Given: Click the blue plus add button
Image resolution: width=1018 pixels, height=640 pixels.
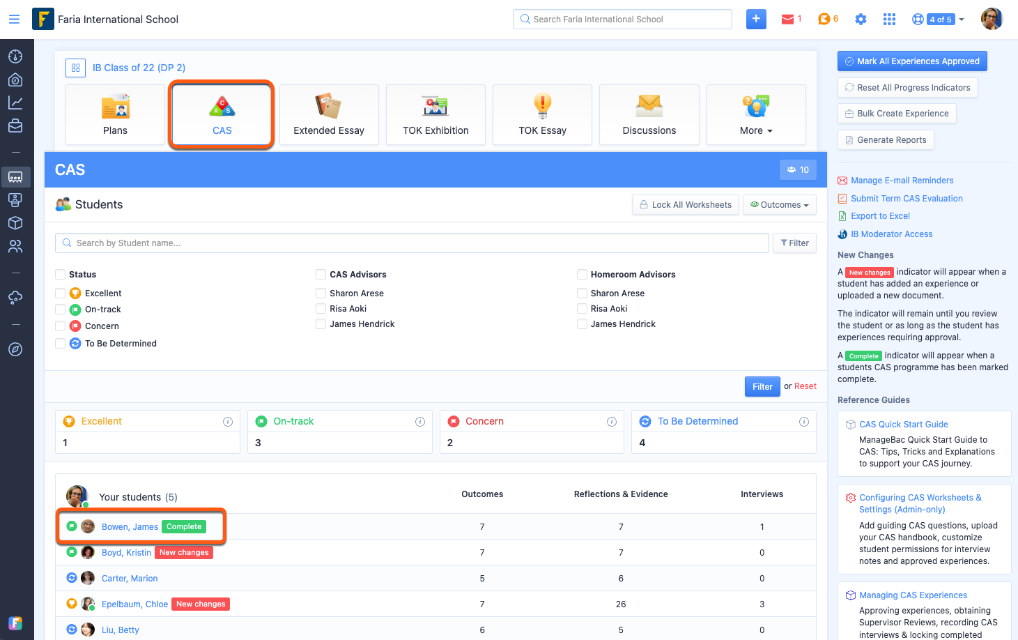Looking at the screenshot, I should tap(756, 19).
